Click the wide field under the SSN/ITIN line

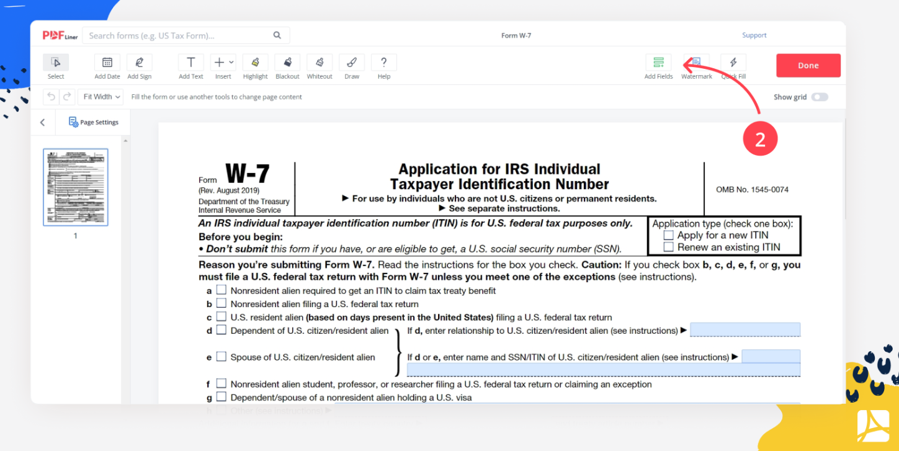[604, 370]
